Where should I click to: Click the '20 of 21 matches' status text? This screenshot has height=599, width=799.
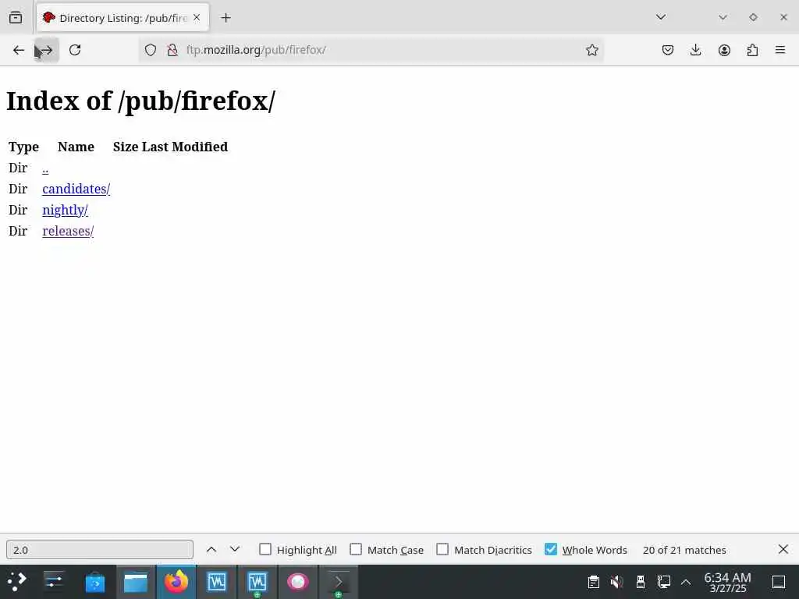(x=684, y=550)
